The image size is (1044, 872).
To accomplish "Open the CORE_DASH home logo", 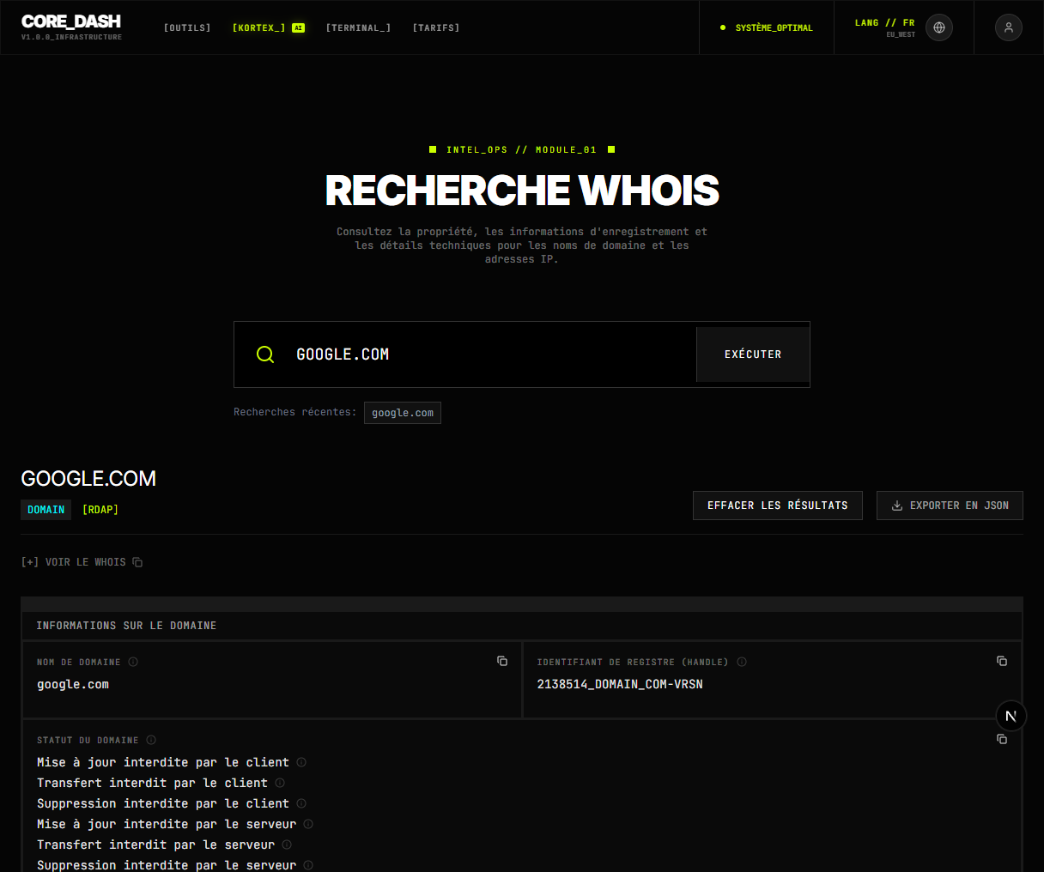I will coord(71,27).
